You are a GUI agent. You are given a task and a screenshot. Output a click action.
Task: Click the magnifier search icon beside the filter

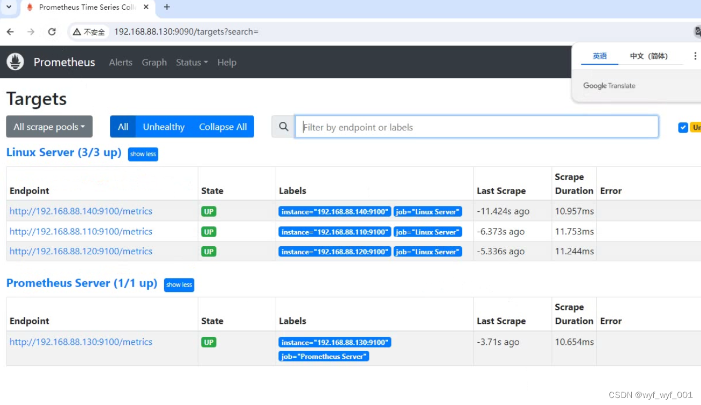[x=284, y=127]
